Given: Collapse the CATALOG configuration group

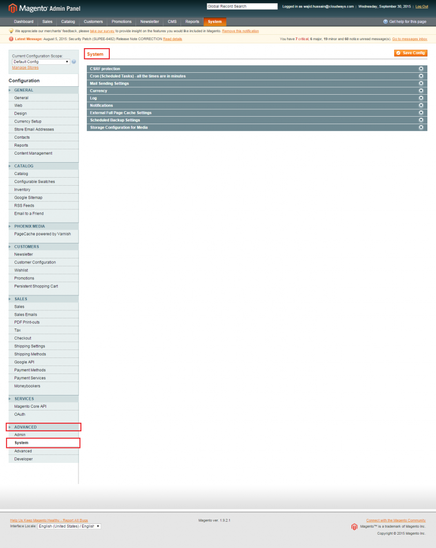Looking at the screenshot, I should [43, 166].
